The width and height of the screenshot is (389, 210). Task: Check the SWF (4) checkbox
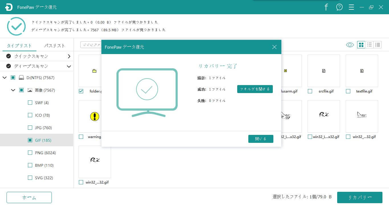tap(30, 103)
